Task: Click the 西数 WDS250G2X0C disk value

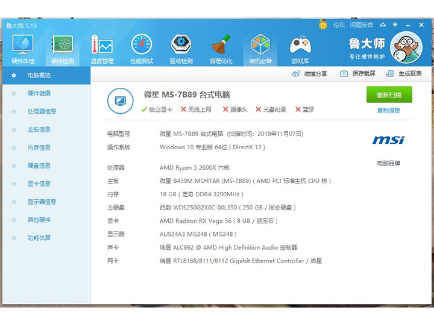Action: [x=228, y=208]
